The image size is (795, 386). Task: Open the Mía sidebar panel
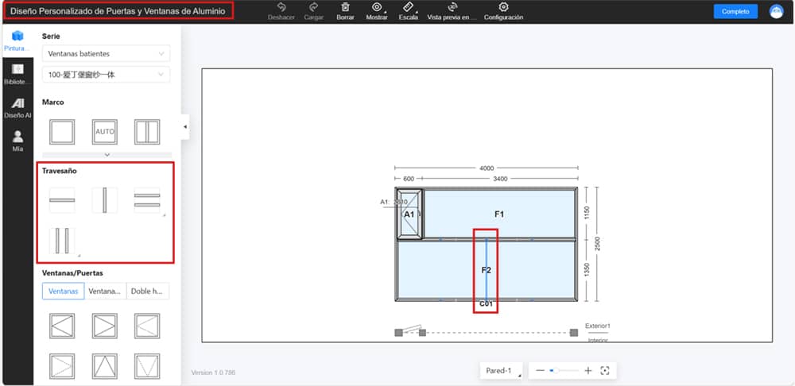tap(17, 141)
